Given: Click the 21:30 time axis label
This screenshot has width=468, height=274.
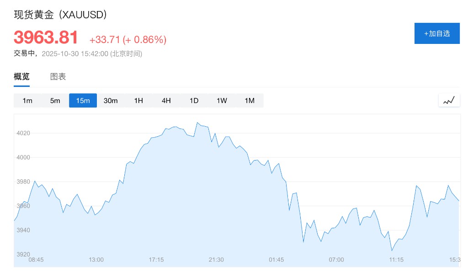Looking at the screenshot, I should [216, 260].
